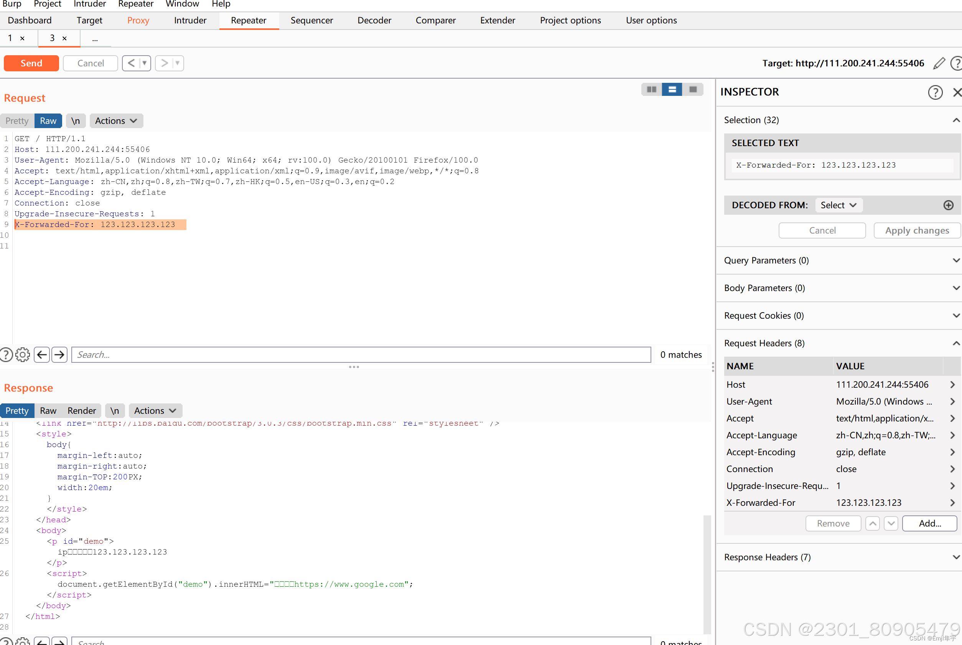This screenshot has width=962, height=645.
Task: Open the Decoded From Select dropdown
Action: [x=838, y=205]
